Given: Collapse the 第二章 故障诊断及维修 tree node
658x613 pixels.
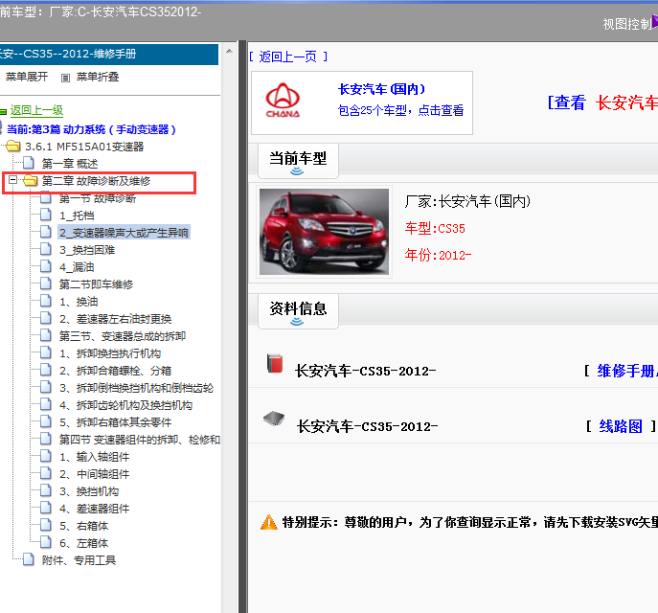Looking at the screenshot, I should (x=13, y=180).
